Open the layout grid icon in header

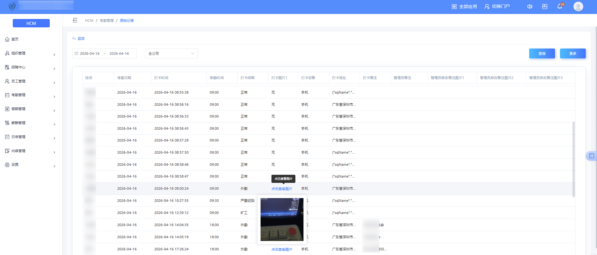tap(545, 7)
